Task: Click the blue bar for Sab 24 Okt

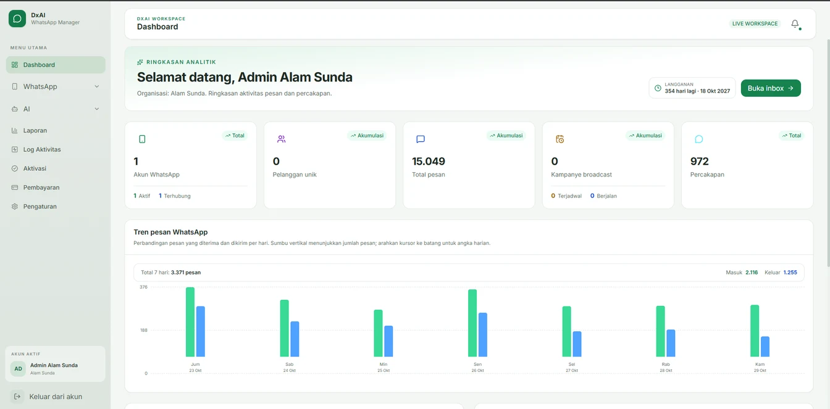Action: pyautogui.click(x=295, y=339)
